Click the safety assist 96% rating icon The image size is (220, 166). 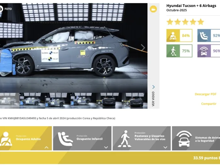click(x=204, y=51)
